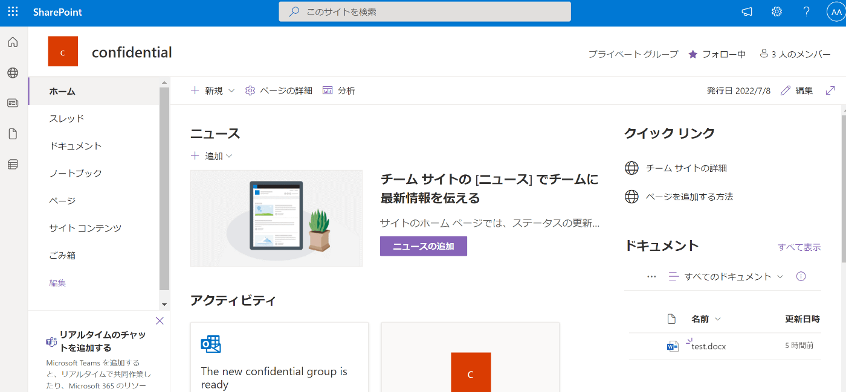This screenshot has width=846, height=392.
Task: Click the すべて表示 link
Action: tap(799, 247)
